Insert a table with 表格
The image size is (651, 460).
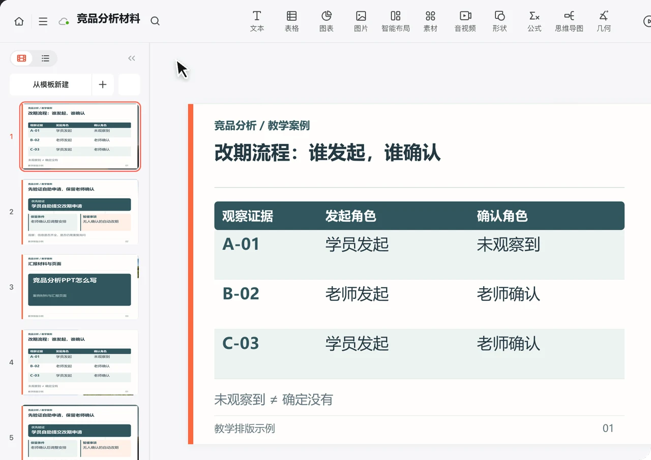[292, 21]
